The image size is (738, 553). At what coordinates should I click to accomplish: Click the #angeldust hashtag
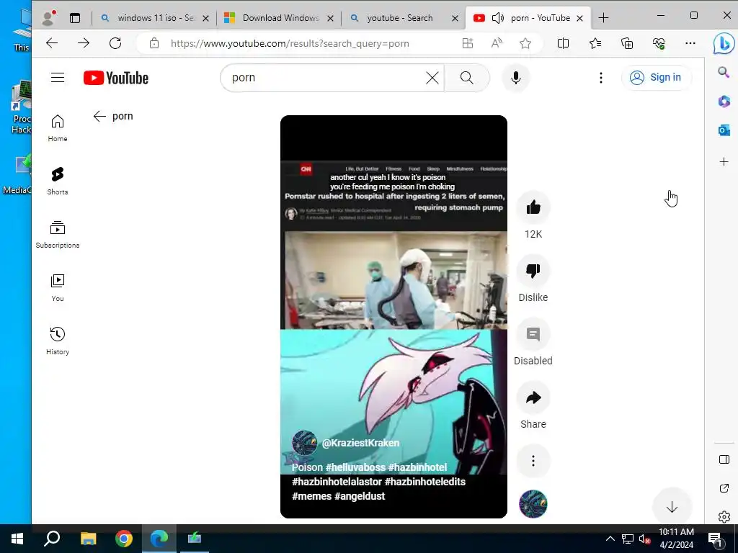(x=360, y=496)
